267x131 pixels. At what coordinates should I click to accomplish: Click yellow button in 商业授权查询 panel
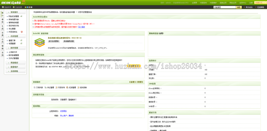(134, 66)
